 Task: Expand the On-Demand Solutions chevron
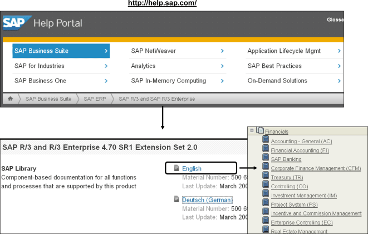pyautogui.click(x=339, y=81)
